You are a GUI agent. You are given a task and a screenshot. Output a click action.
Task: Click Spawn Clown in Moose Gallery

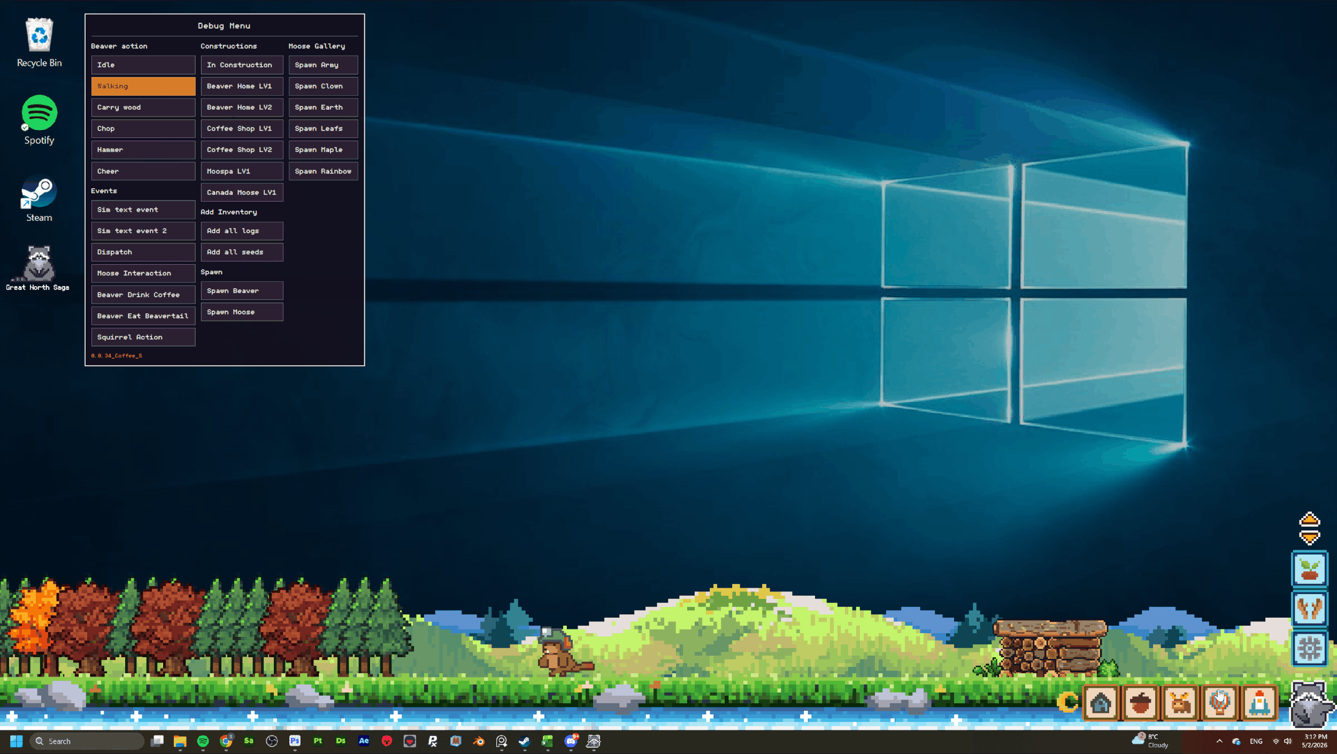pyautogui.click(x=323, y=86)
